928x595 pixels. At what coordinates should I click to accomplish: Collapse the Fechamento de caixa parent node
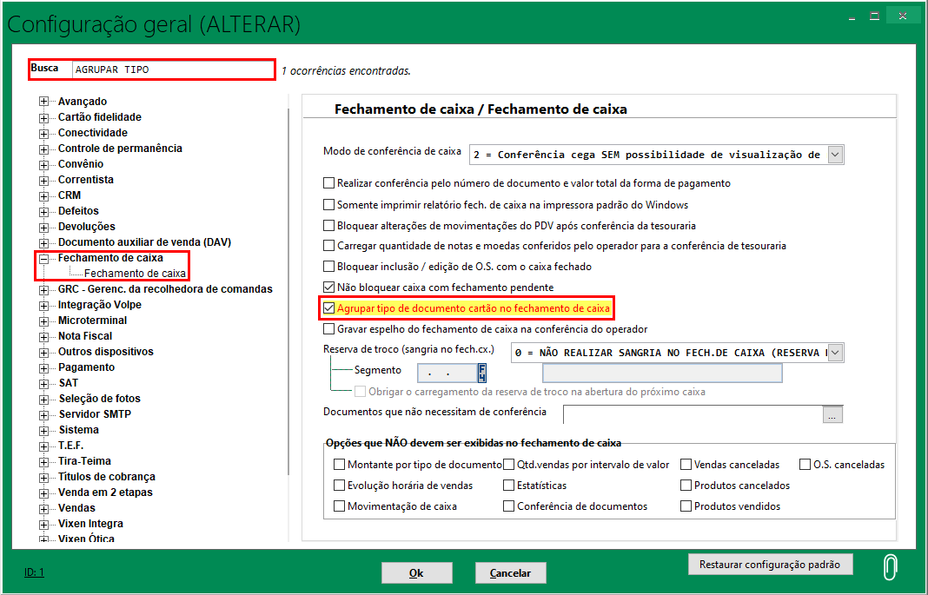coord(43,259)
